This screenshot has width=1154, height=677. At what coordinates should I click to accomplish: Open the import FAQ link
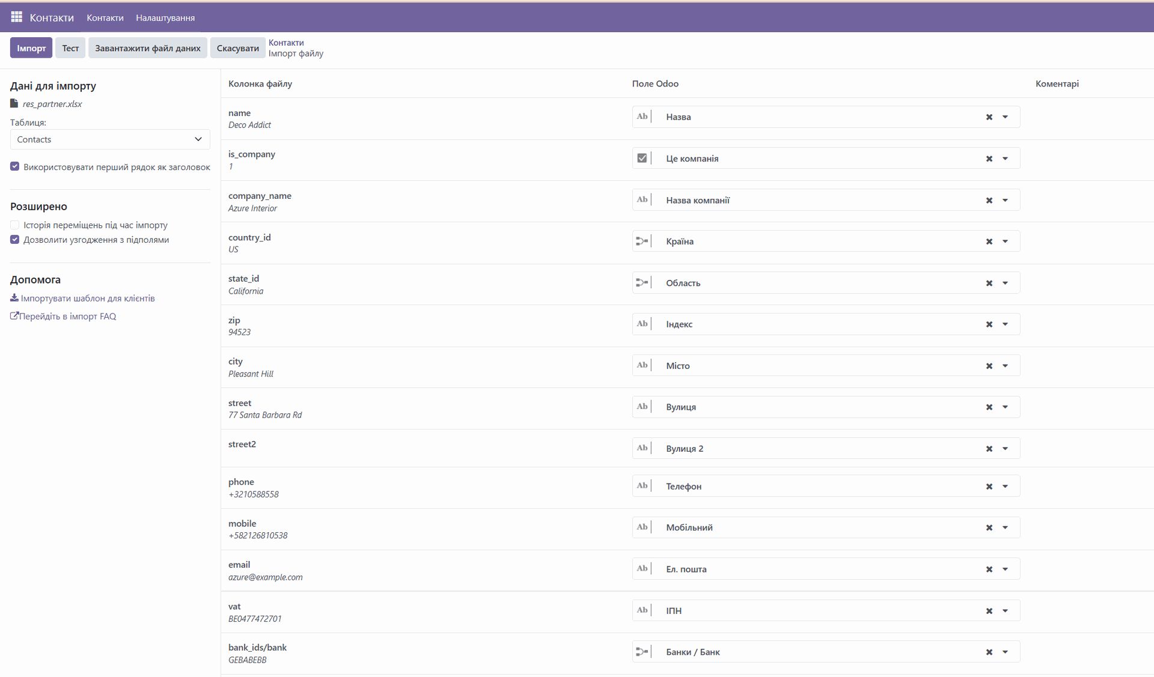pyautogui.click(x=63, y=316)
